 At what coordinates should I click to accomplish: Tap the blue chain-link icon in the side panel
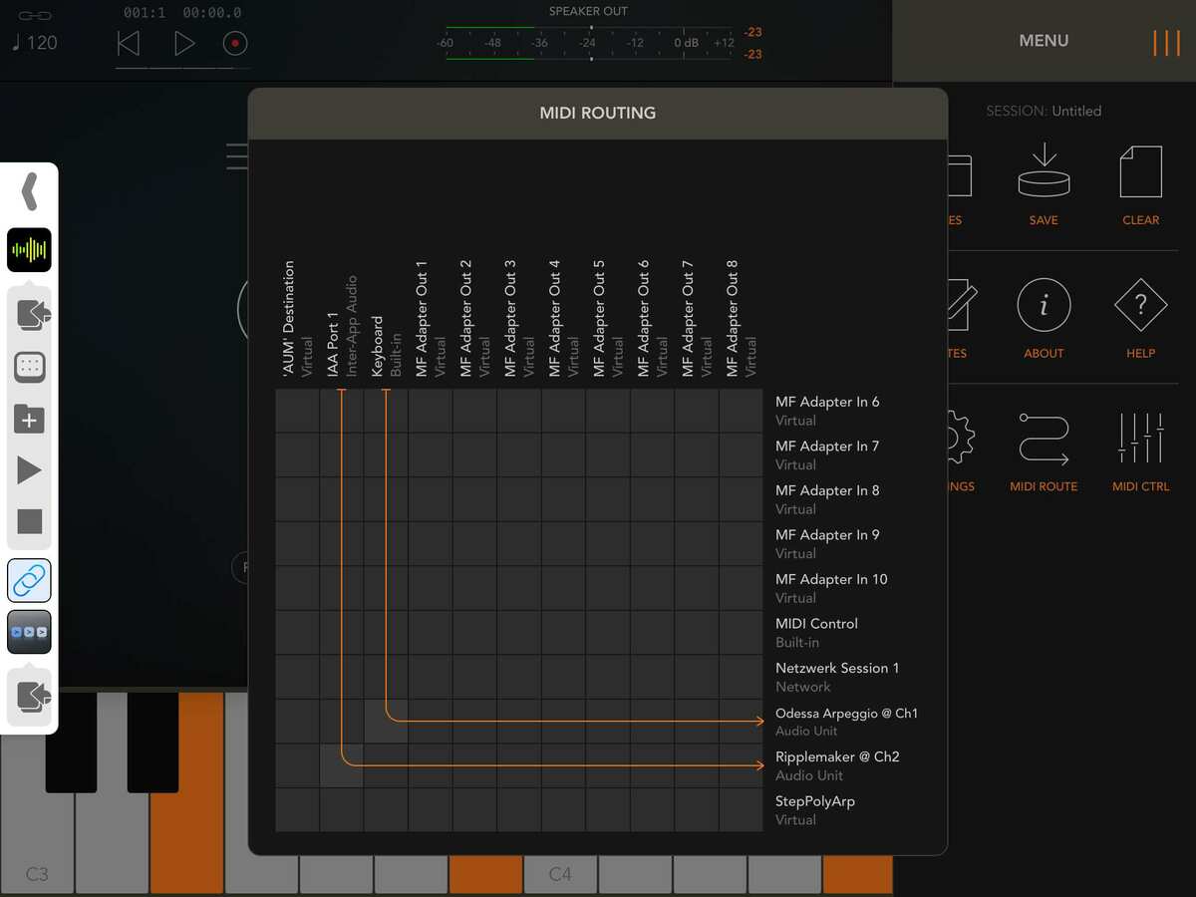click(x=29, y=580)
